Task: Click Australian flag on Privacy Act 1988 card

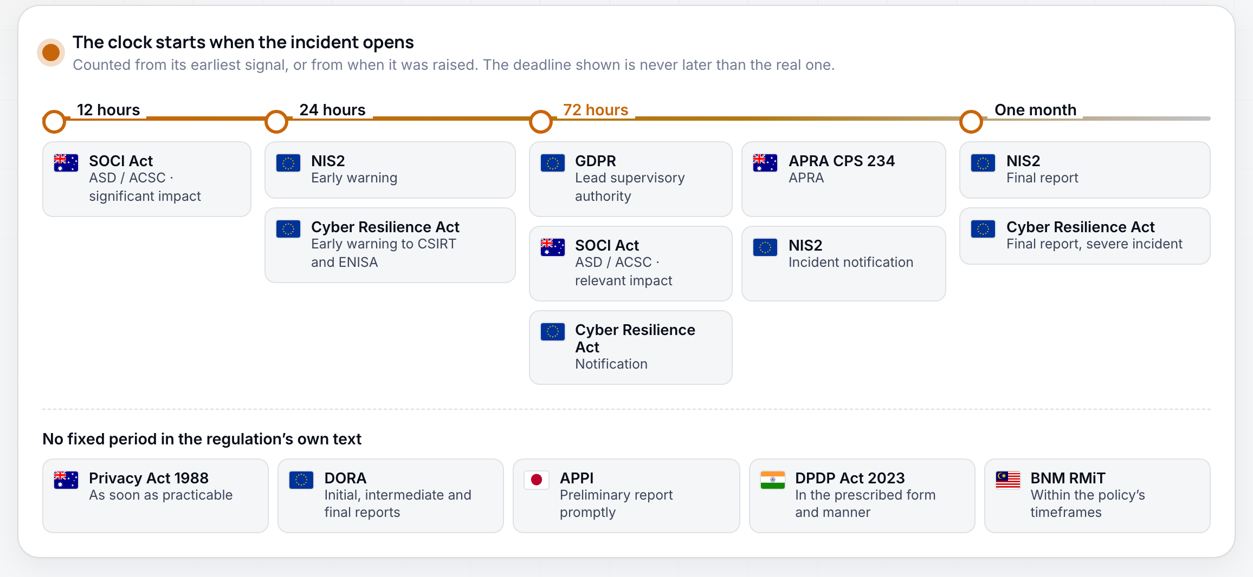Action: tap(66, 480)
